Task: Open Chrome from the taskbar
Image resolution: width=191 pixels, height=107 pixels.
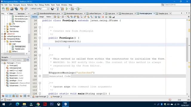Action: coord(38,104)
